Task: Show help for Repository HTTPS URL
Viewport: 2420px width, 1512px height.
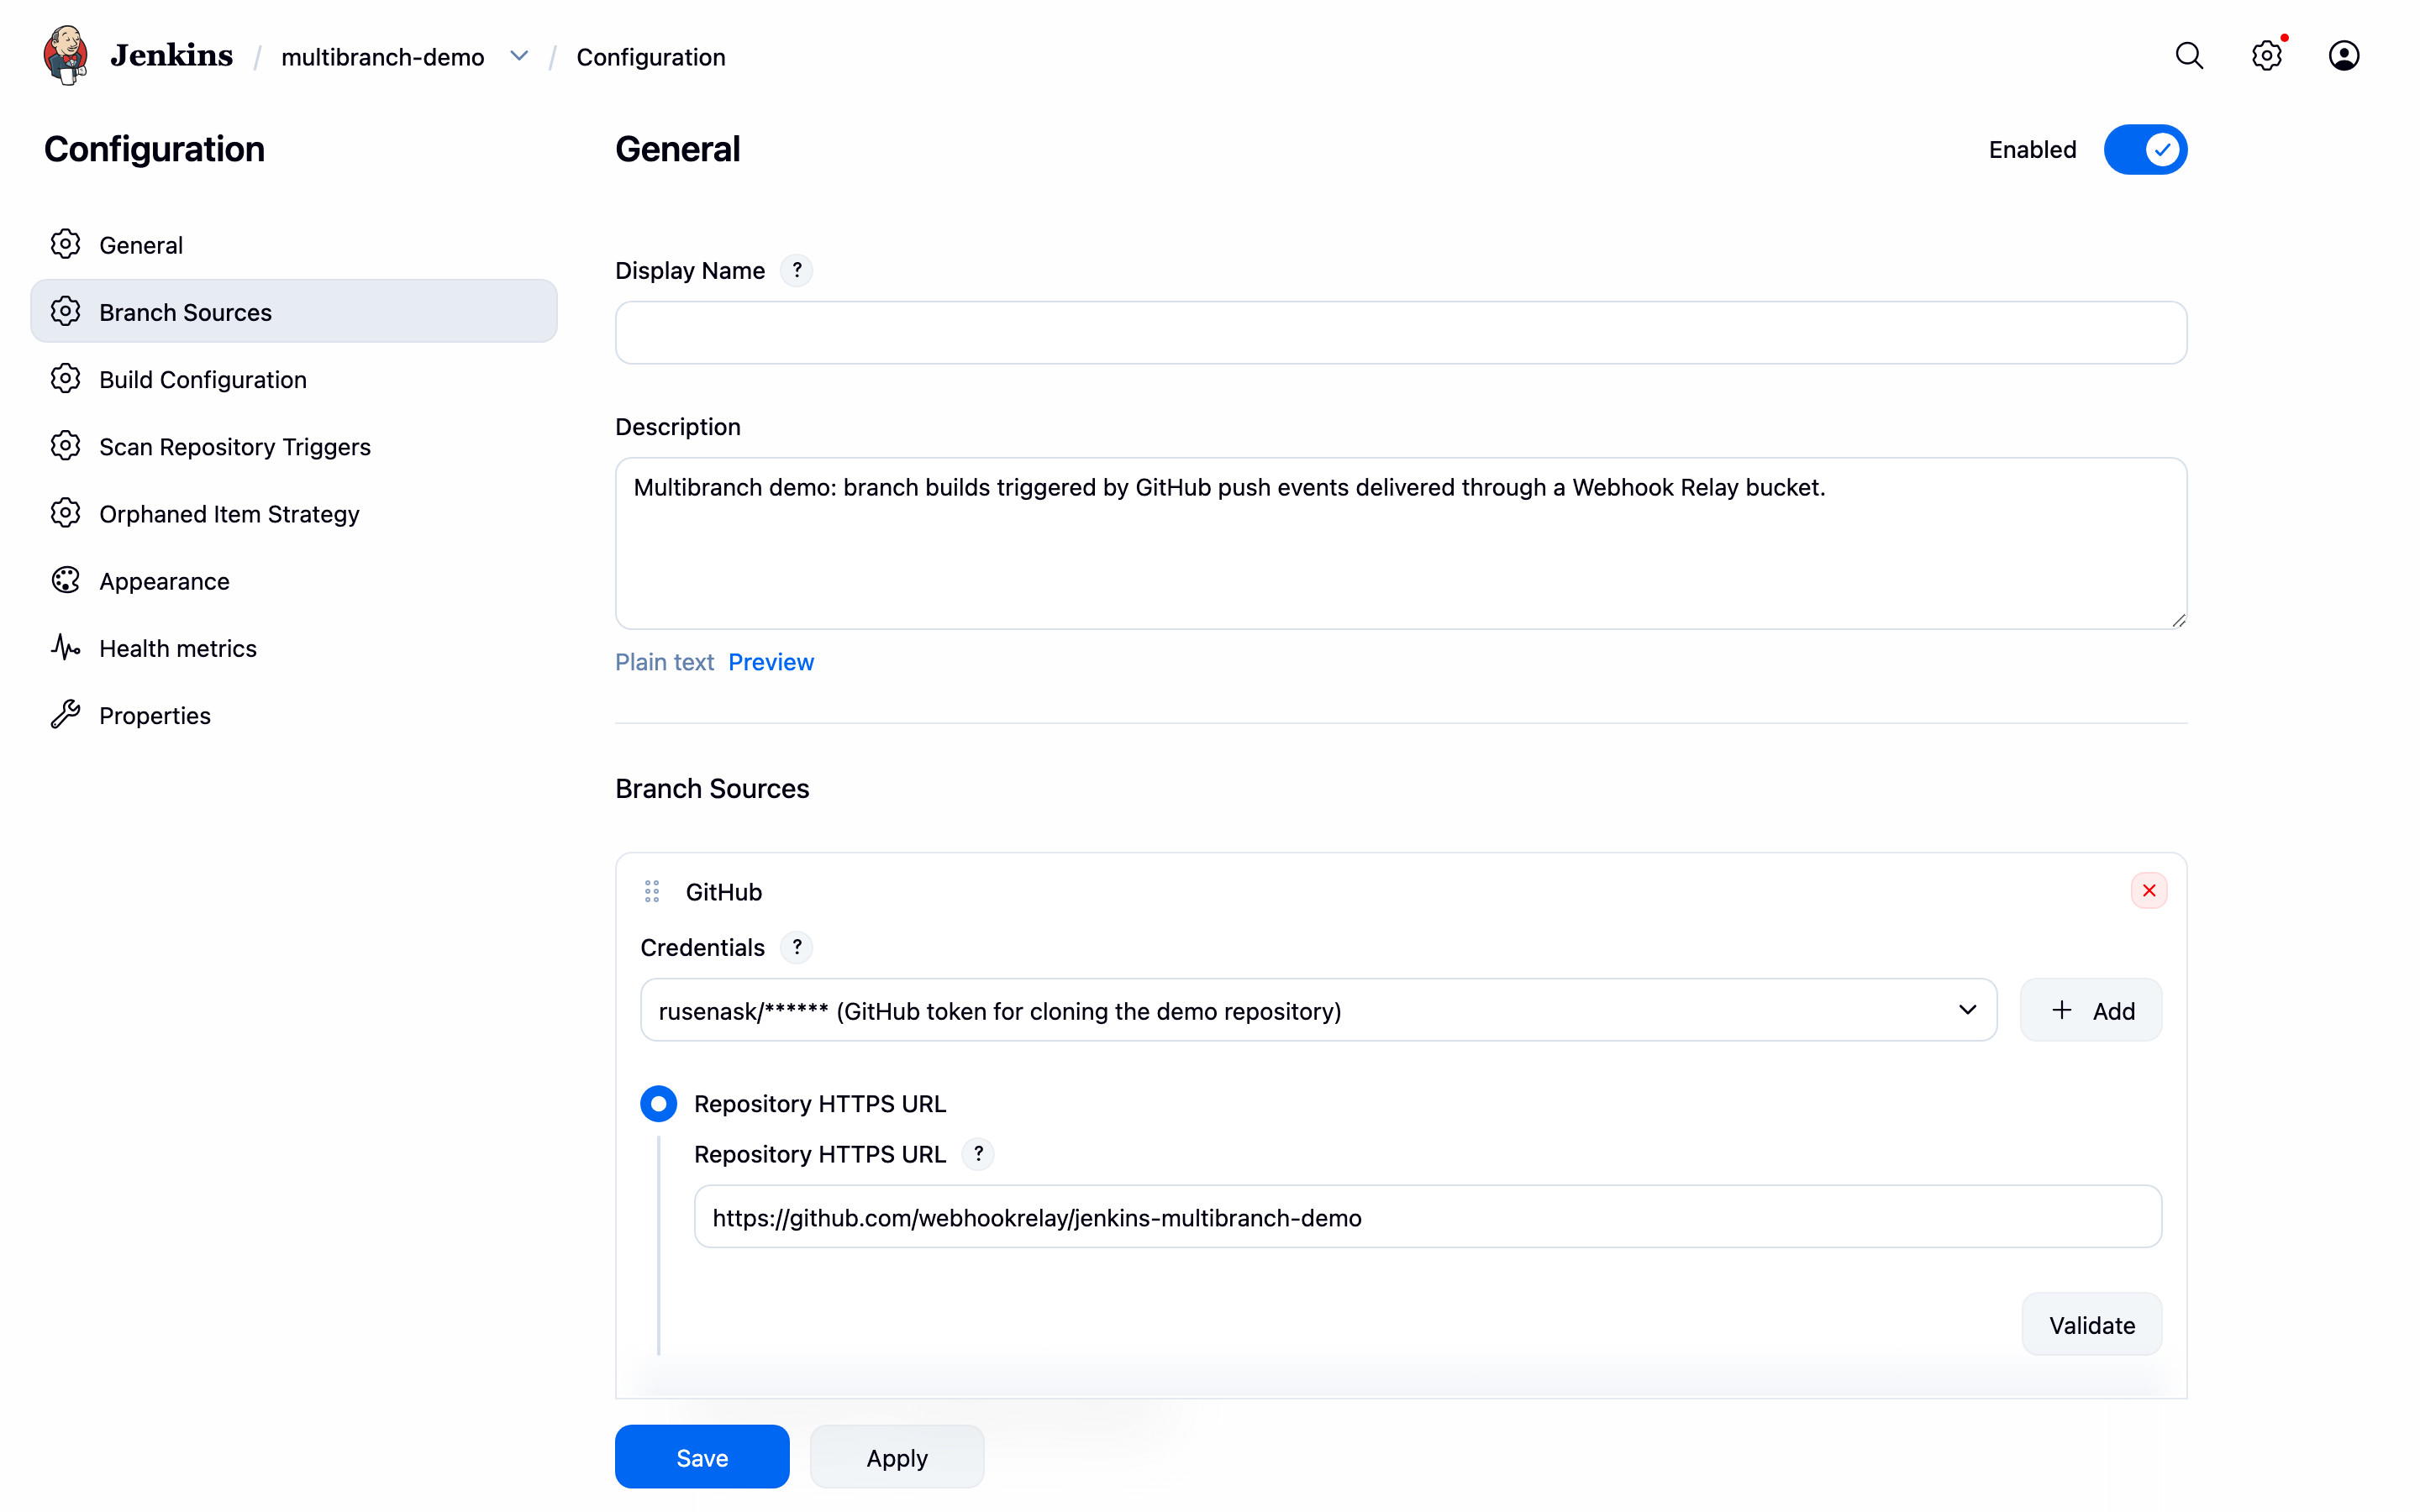Action: 978,1154
